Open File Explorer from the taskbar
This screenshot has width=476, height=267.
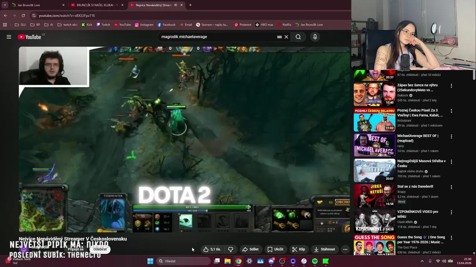click(228, 261)
